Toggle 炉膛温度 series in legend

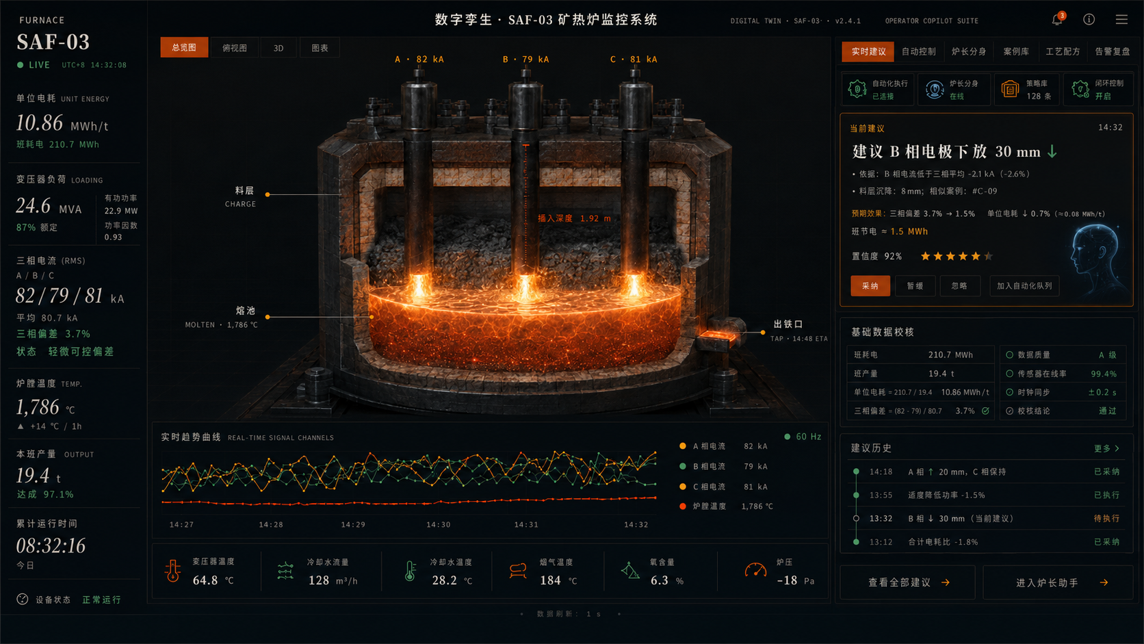click(x=726, y=506)
